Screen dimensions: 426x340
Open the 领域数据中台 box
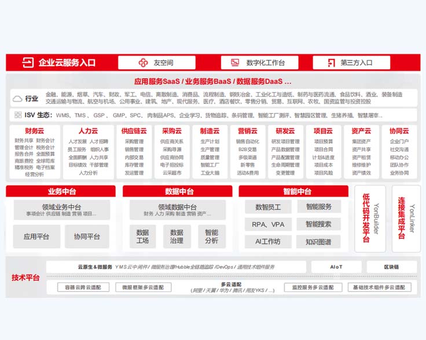(178, 210)
